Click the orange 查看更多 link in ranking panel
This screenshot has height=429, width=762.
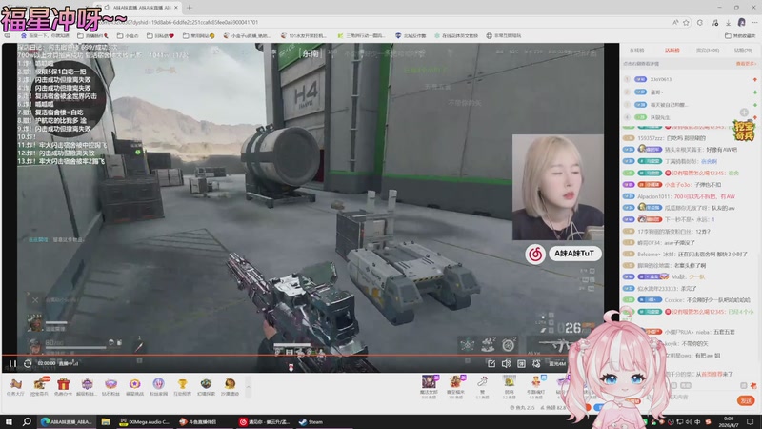click(746, 64)
